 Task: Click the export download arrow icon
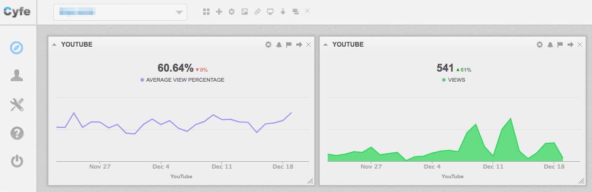click(x=283, y=12)
